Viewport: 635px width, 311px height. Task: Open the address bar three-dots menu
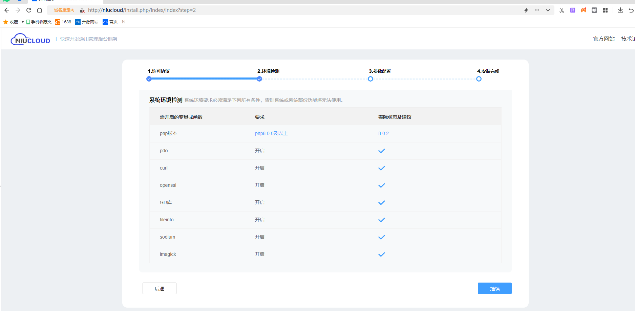coord(537,10)
